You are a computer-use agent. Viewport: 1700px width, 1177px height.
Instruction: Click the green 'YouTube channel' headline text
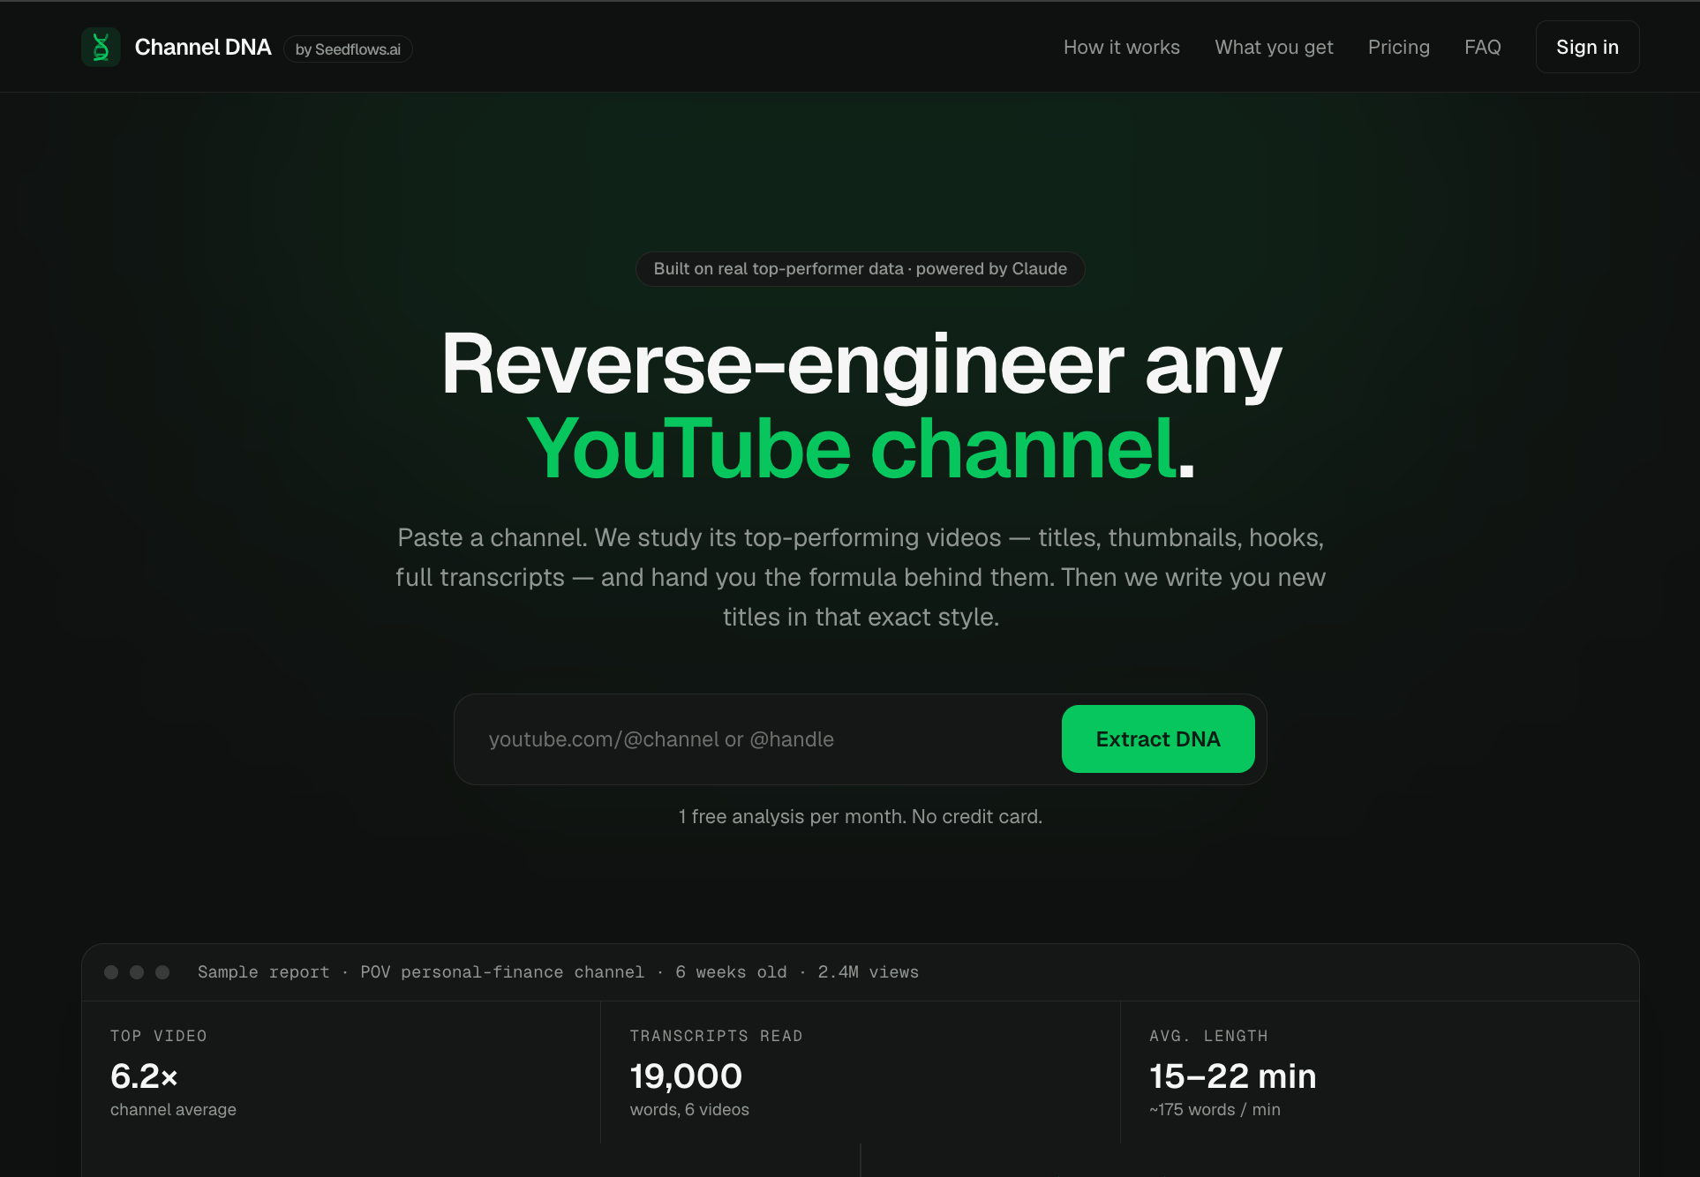pyautogui.click(x=852, y=449)
